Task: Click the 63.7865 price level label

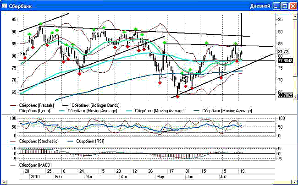Action: click(x=285, y=95)
